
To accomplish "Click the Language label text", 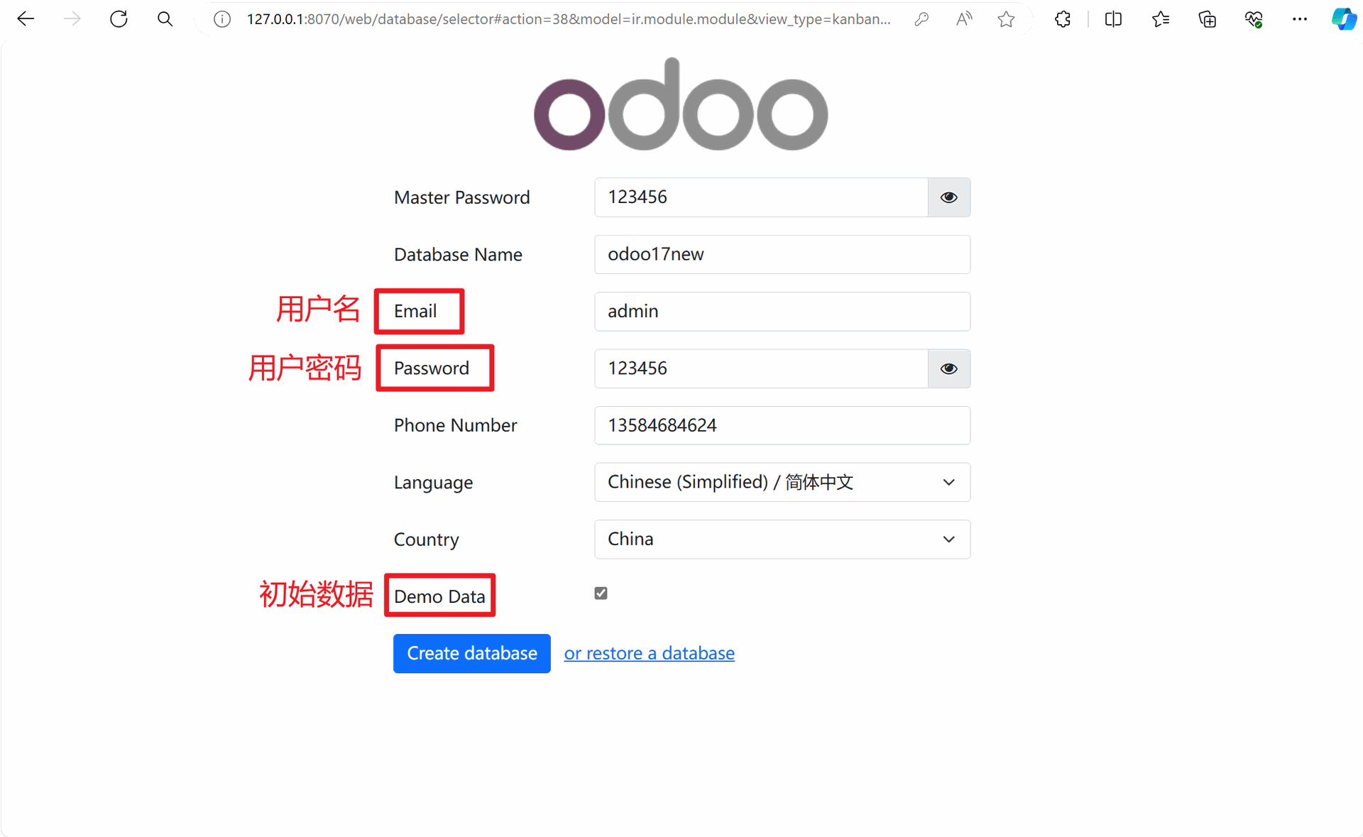I will [x=433, y=483].
